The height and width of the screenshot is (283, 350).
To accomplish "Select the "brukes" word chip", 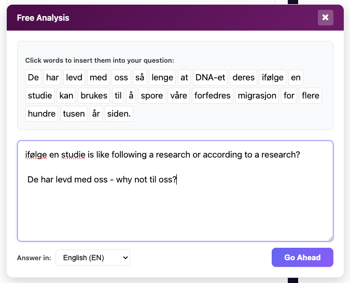I will click(x=94, y=96).
